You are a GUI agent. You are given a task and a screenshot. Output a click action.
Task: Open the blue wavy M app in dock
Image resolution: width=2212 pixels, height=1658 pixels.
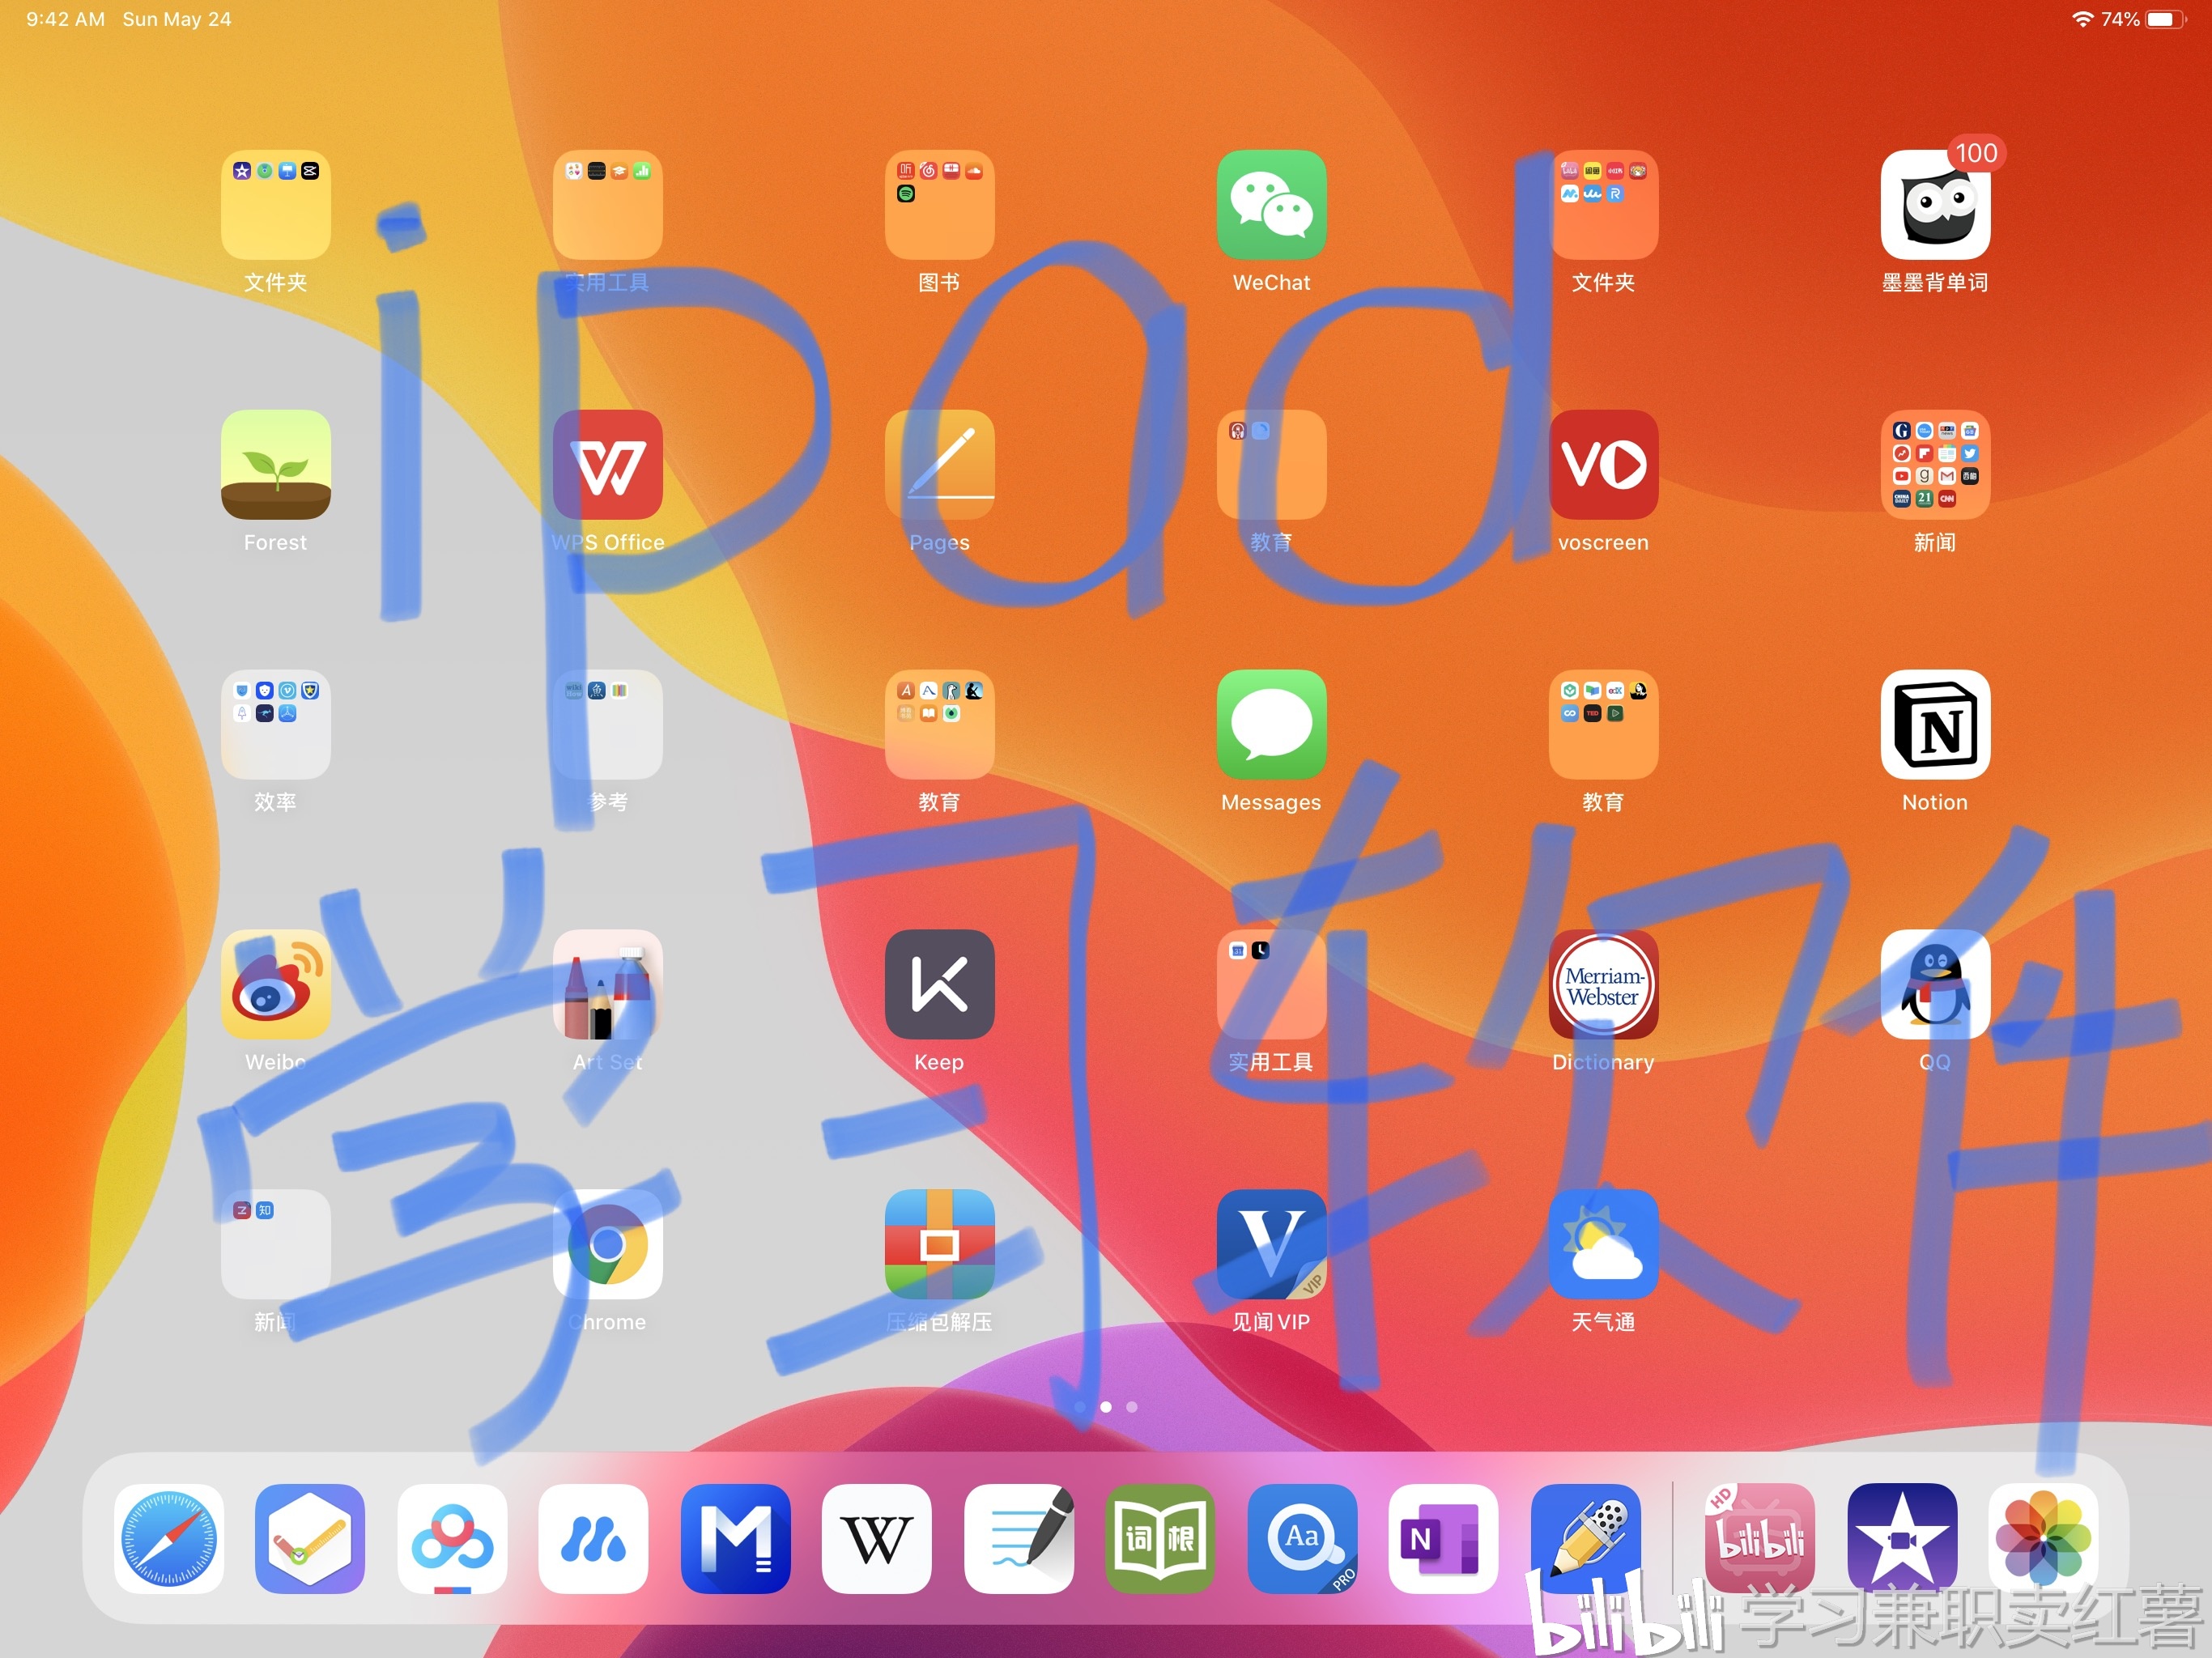click(593, 1539)
